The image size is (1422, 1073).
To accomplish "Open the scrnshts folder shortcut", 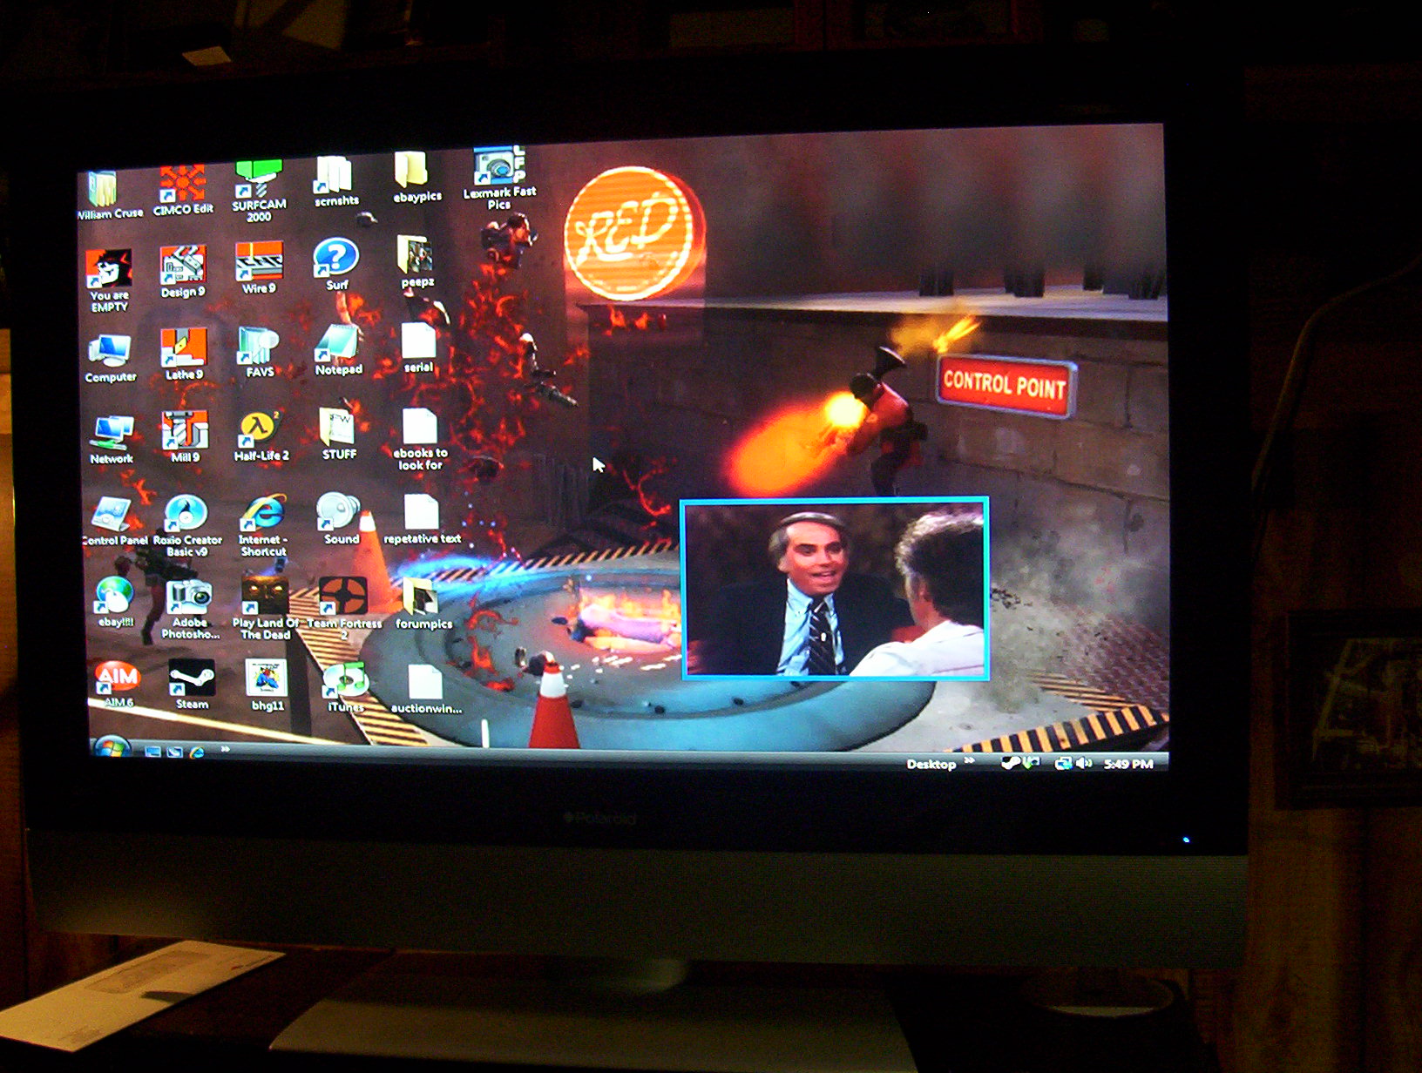I will coord(335,182).
